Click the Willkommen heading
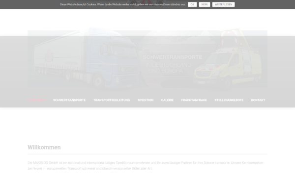The height and width of the screenshot is (184, 295). point(44,147)
